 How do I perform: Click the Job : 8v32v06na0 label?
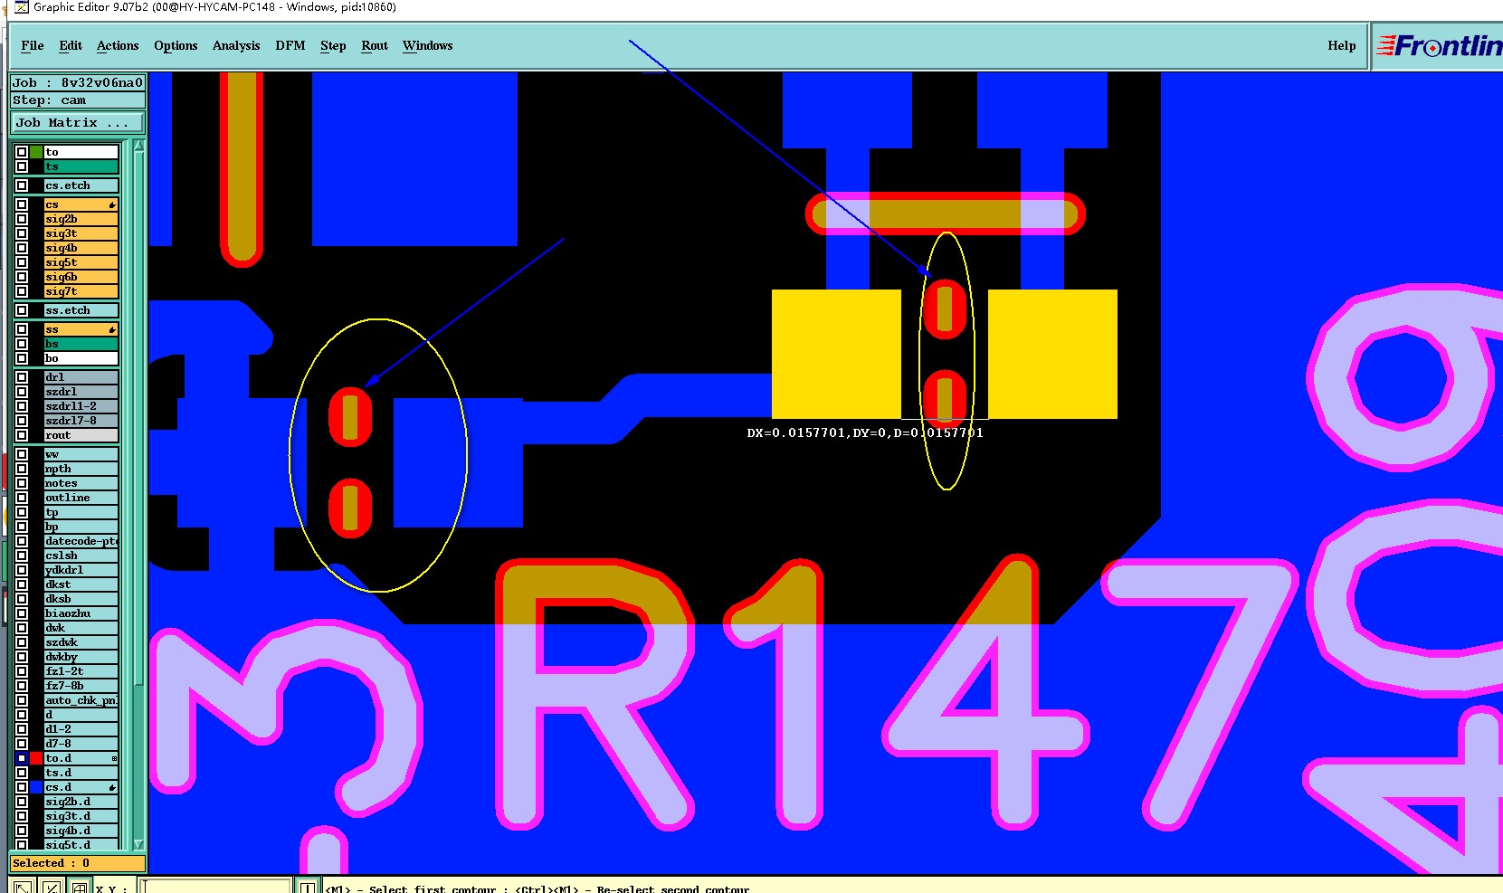click(78, 82)
